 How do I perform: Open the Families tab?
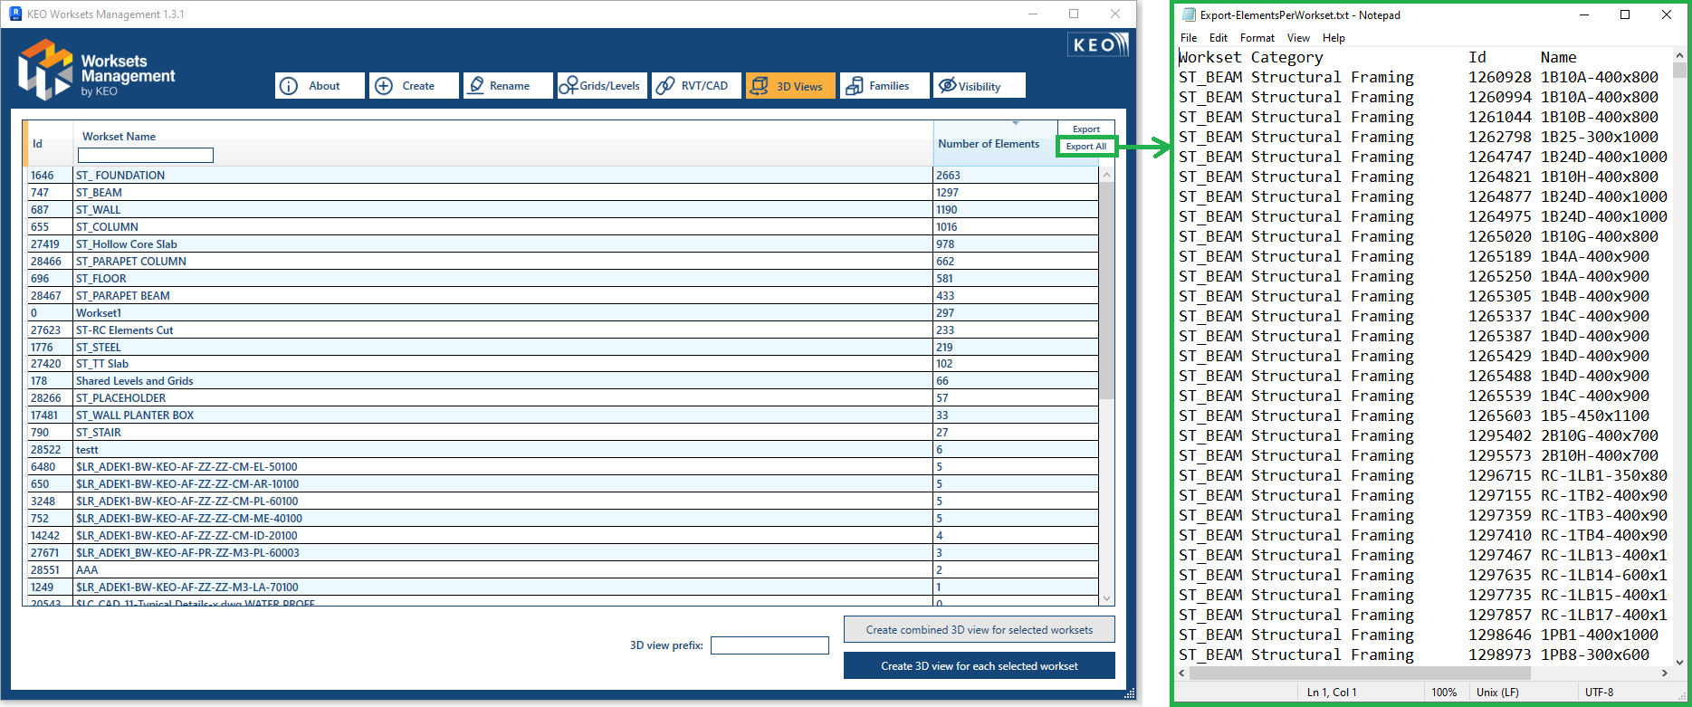[x=884, y=86]
